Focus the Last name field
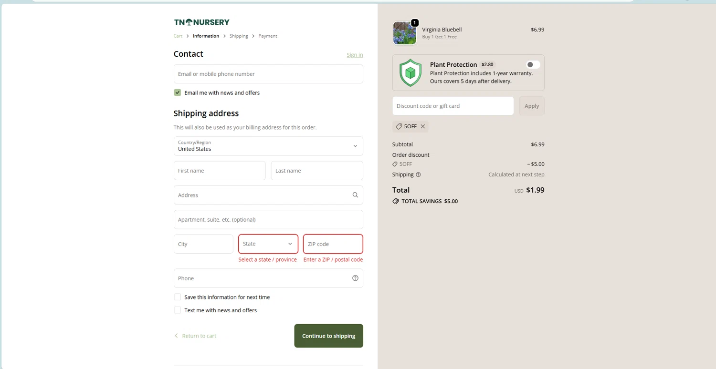Image resolution: width=716 pixels, height=369 pixels. tap(317, 171)
